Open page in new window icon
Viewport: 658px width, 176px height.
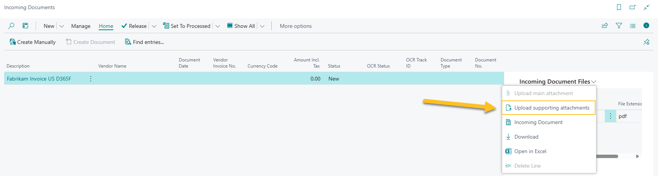pyautogui.click(x=632, y=7)
